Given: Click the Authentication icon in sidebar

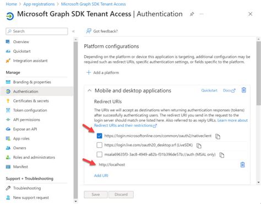Looking at the screenshot, I should point(8,92).
